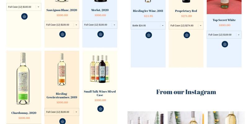The width and height of the screenshot is (248, 124).
Task: View the Chardonnay bottle image
Action: 23,78
